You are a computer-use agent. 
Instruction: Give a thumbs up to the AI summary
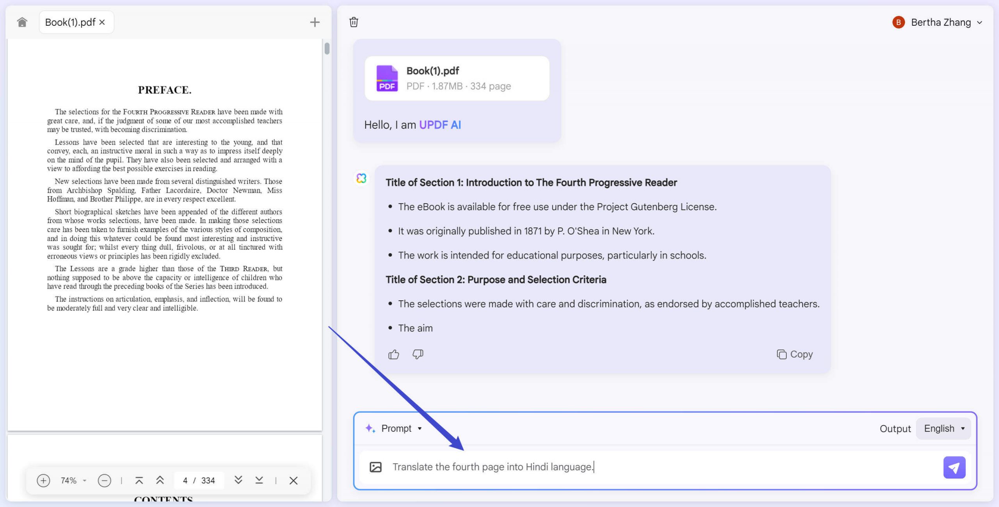[x=393, y=354]
